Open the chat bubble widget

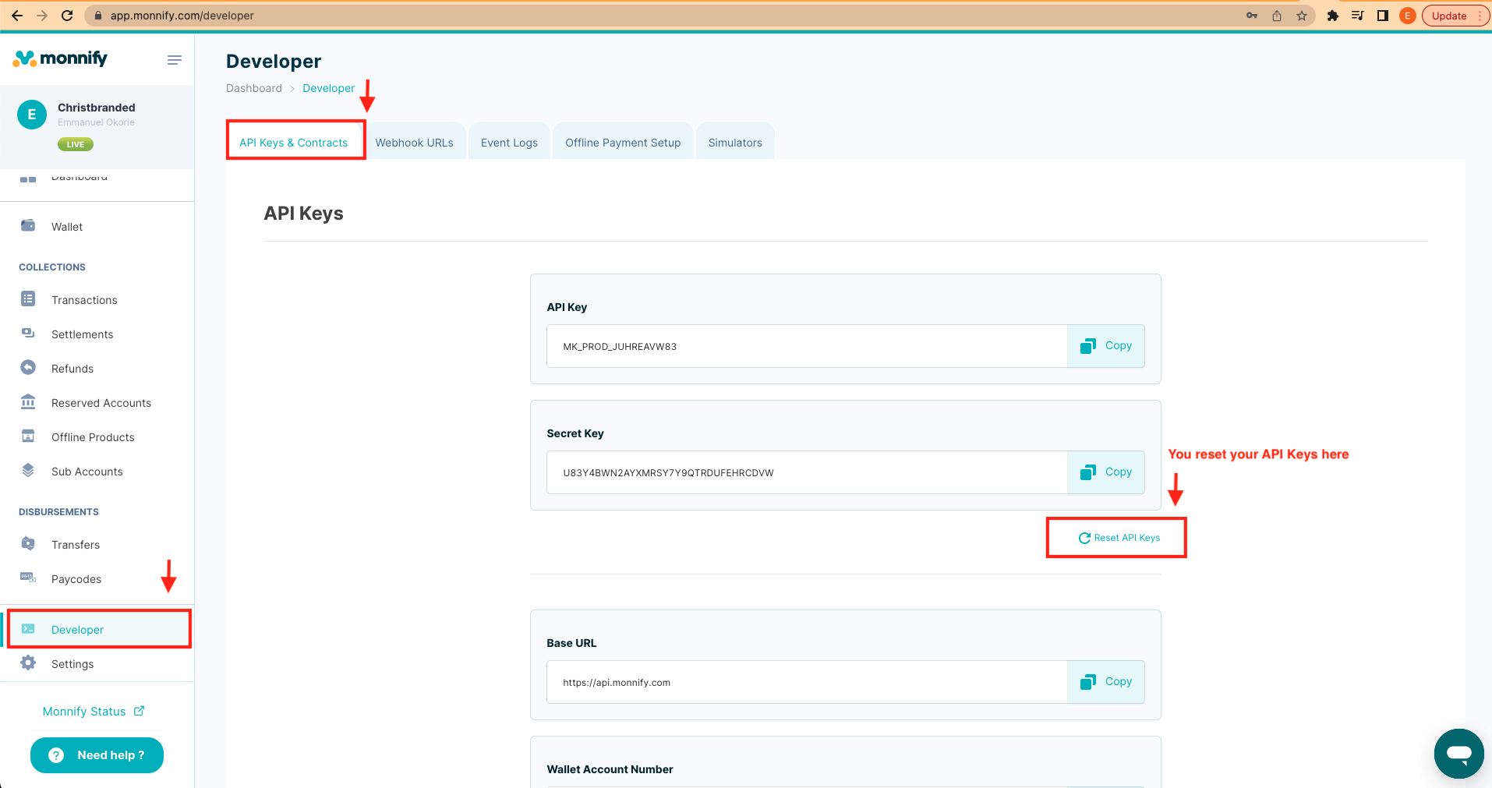(1458, 754)
